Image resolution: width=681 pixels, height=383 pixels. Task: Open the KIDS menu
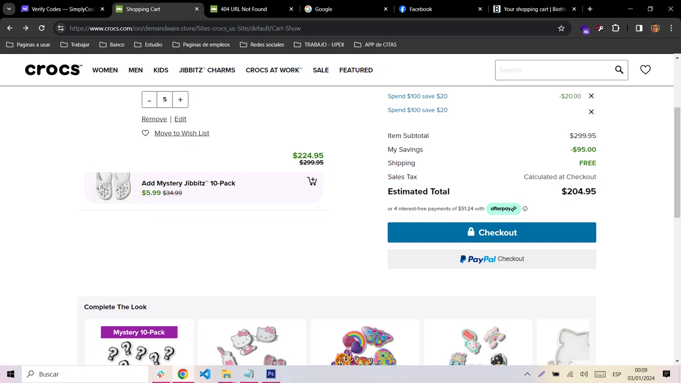pyautogui.click(x=161, y=70)
